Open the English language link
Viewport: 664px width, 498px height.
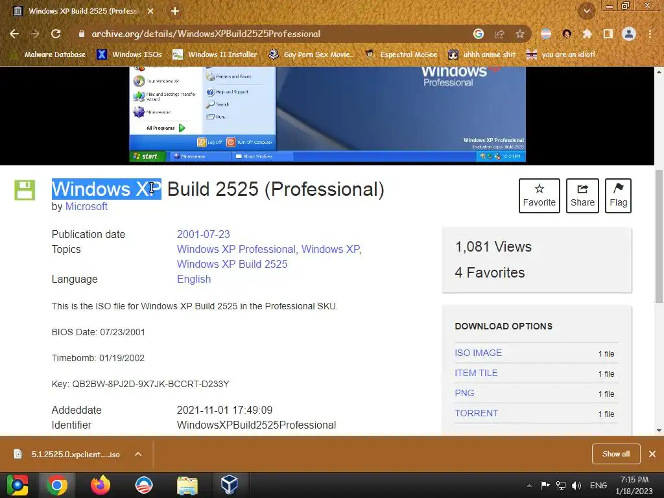click(x=194, y=279)
